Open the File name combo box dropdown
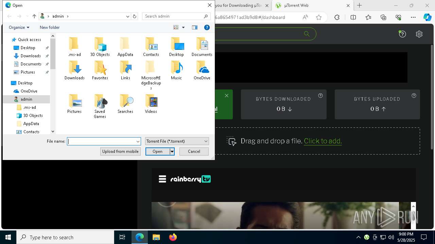This screenshot has height=244, width=435. point(138,141)
